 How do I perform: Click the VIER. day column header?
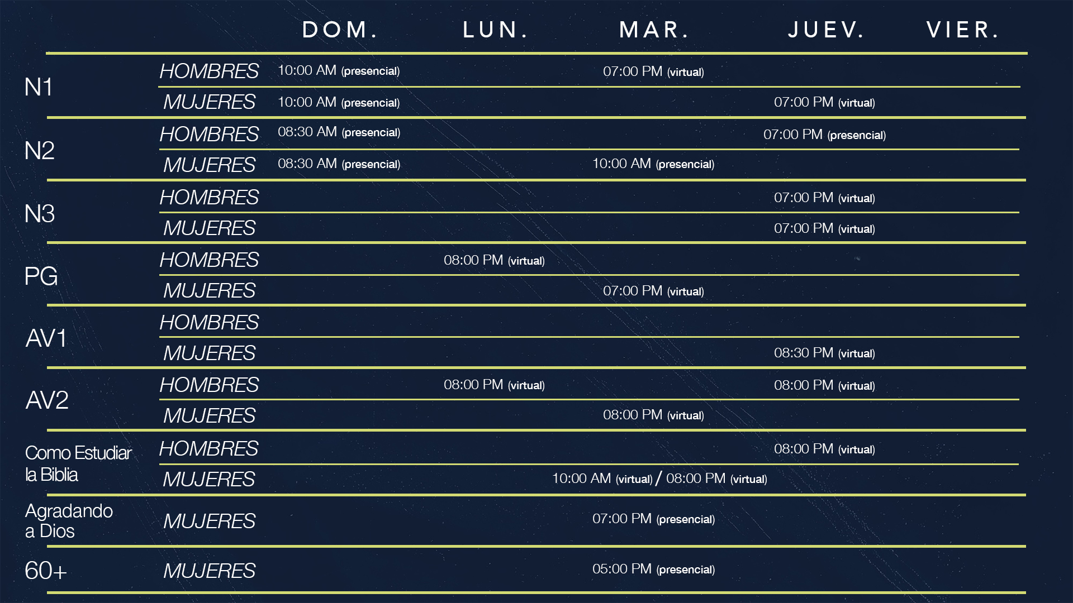coord(962,30)
